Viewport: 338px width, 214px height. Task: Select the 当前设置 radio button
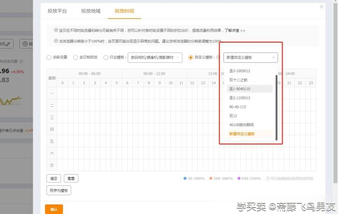(x=49, y=58)
